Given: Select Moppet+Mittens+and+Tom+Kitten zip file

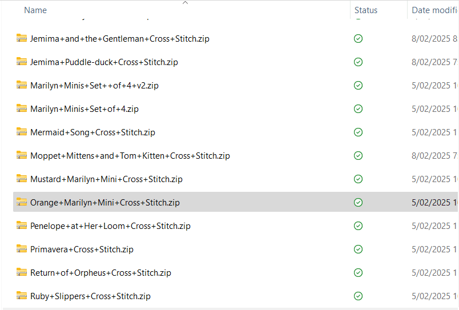Looking at the screenshot, I should tap(130, 156).
